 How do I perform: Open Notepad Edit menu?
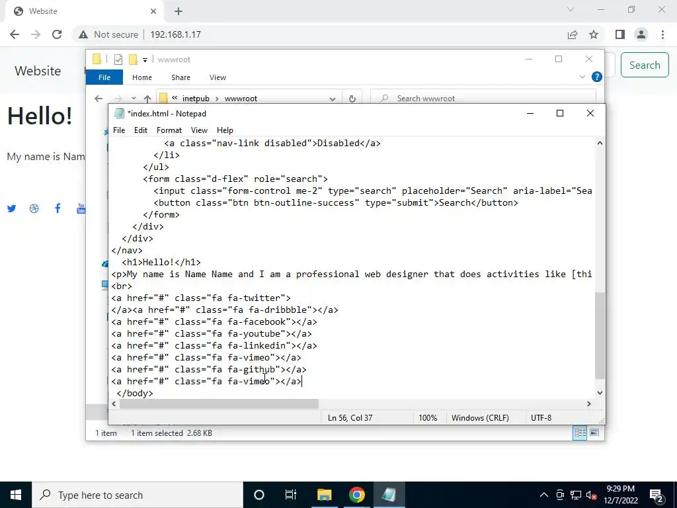coord(141,130)
